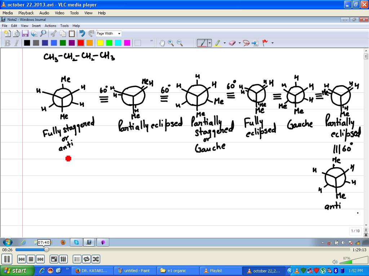The image size is (369, 276).
Task: Click the Undo arrow icon
Action: [82, 33]
